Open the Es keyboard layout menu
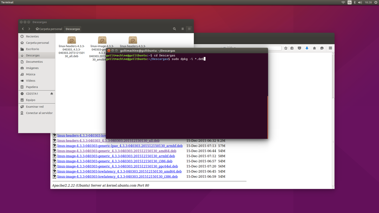The width and height of the screenshot is (379, 213). tap(350, 2)
